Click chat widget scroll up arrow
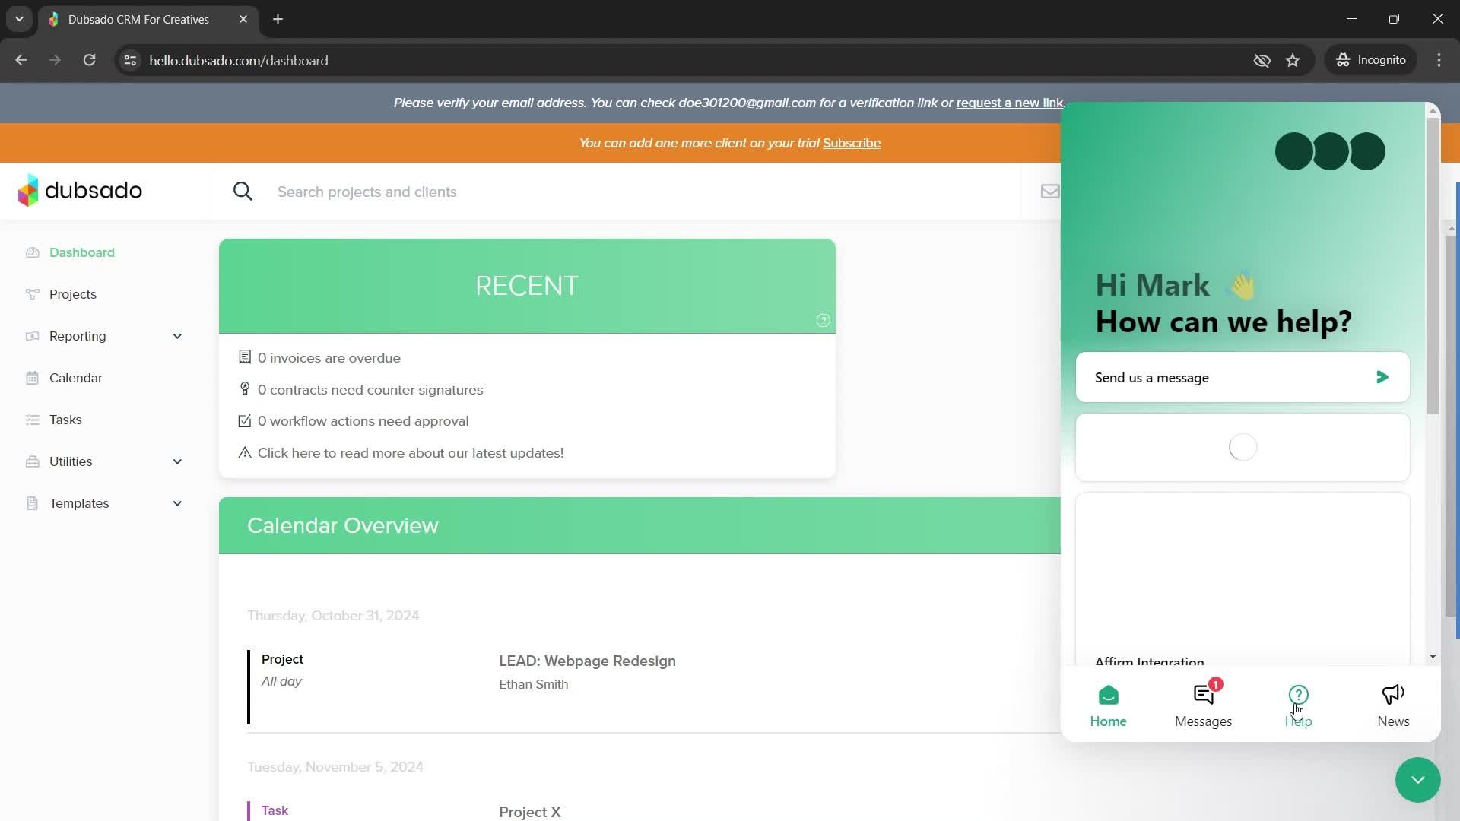Screen dimensions: 1460x821 (1433, 111)
